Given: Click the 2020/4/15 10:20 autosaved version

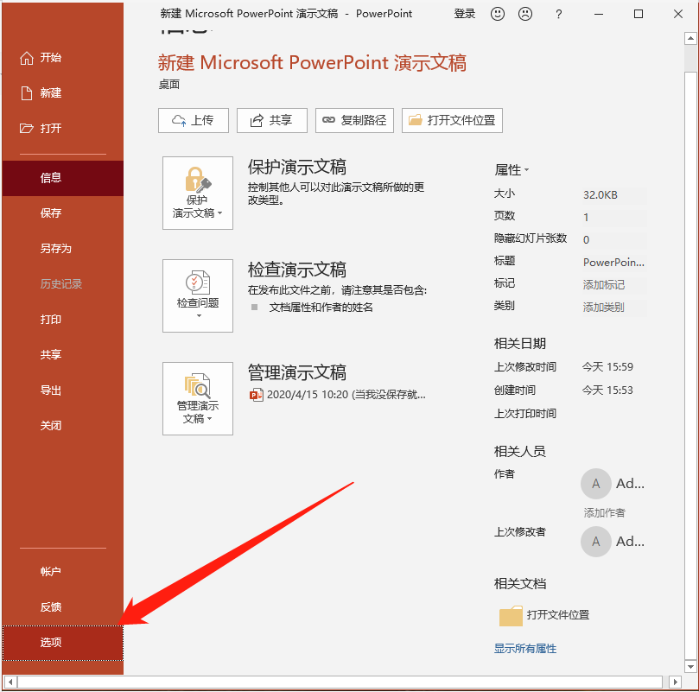Looking at the screenshot, I should pos(338,395).
